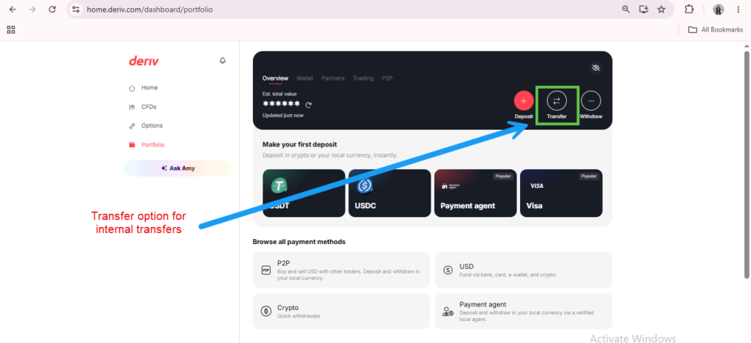Click the install app icon in address bar
The height and width of the screenshot is (343, 751).
[x=644, y=10]
